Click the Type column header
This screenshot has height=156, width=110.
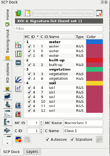(x=80, y=37)
